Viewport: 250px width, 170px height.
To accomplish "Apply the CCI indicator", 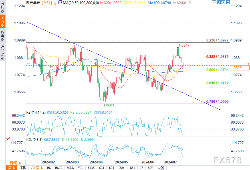I will coord(102,168).
